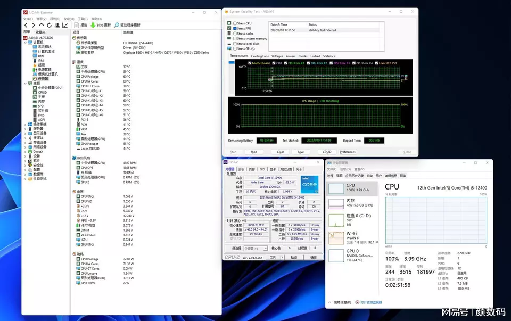The image size is (511, 321).
Task: Select the Wi-Fi thumbnail in Task Manager
Action: click(336, 237)
